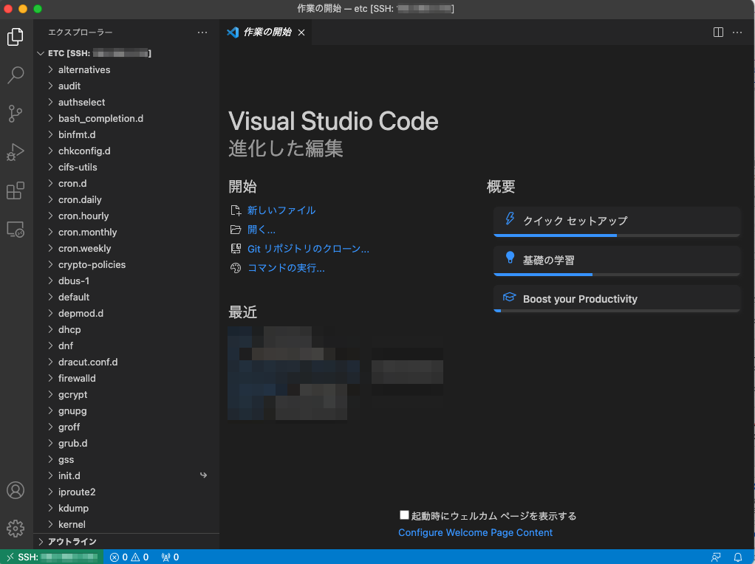Open notifications bell in status bar
Viewport: 755px width, 564px height.
(x=738, y=557)
